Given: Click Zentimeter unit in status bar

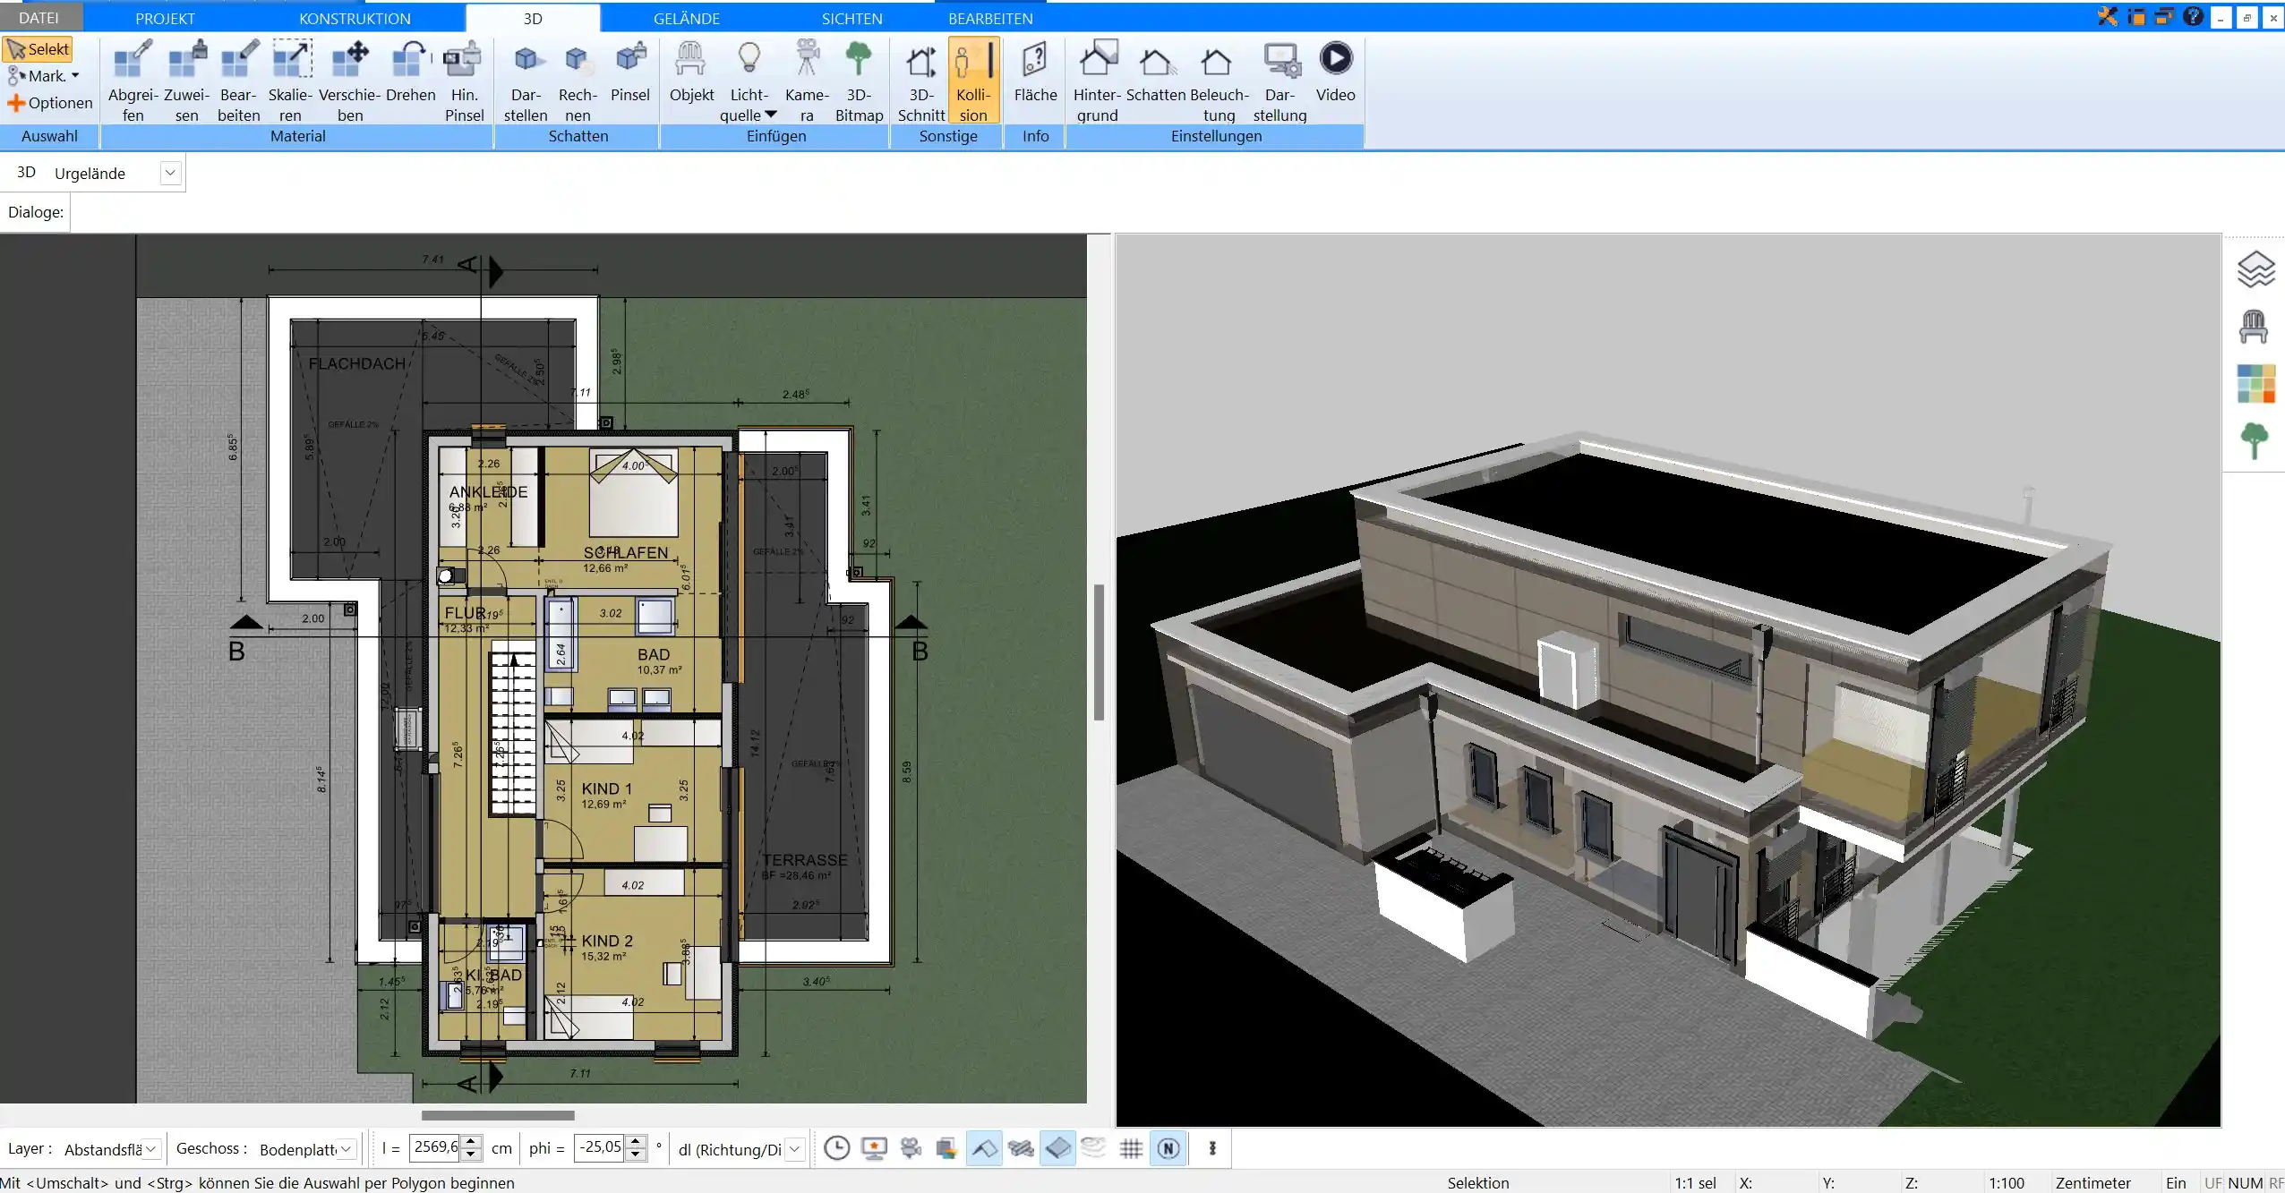Looking at the screenshot, I should tap(2092, 1182).
